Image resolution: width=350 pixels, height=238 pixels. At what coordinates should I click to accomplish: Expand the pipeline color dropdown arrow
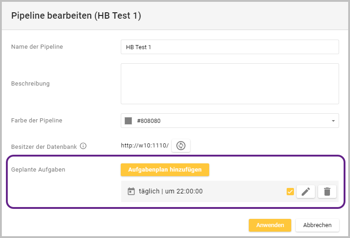[x=333, y=121]
